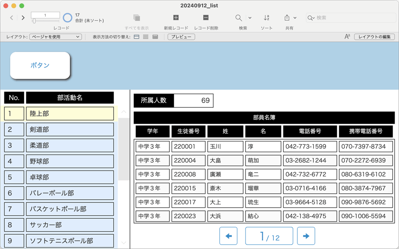Click the Preview button
The height and width of the screenshot is (249, 399).
181,37
